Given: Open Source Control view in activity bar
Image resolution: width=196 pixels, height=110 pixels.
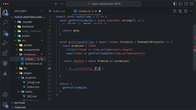Looking at the screenshot, I should point(5,33).
